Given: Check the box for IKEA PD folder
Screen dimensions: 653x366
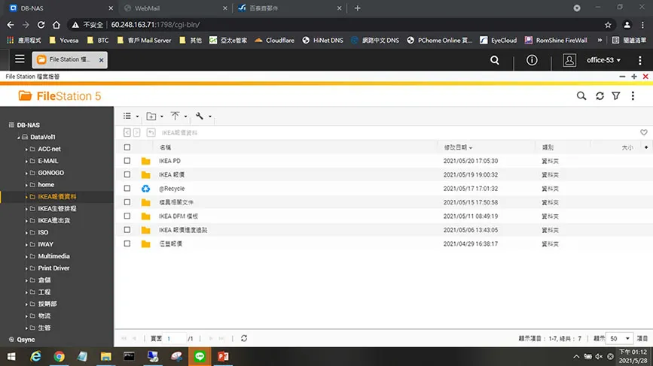Looking at the screenshot, I should click(127, 161).
